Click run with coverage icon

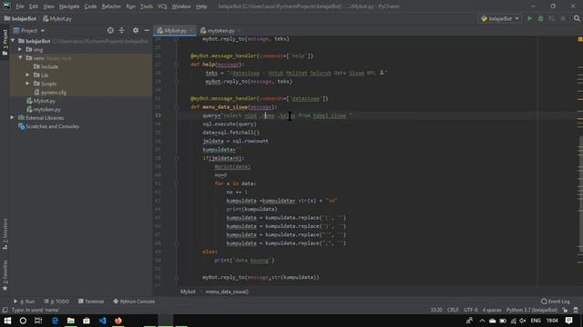[552, 18]
